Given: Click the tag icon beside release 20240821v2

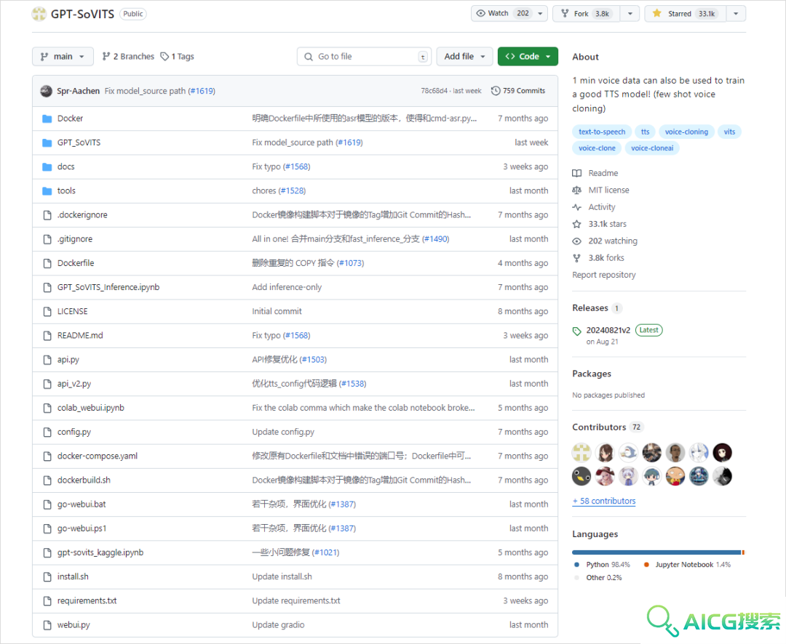Looking at the screenshot, I should [577, 331].
